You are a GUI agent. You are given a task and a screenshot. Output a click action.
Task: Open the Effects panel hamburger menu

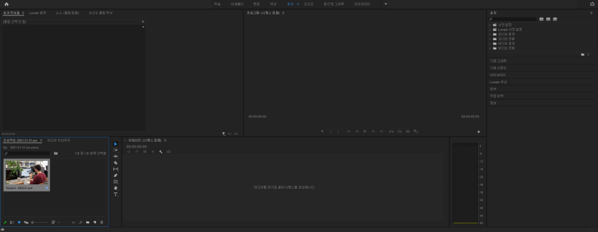click(x=592, y=13)
